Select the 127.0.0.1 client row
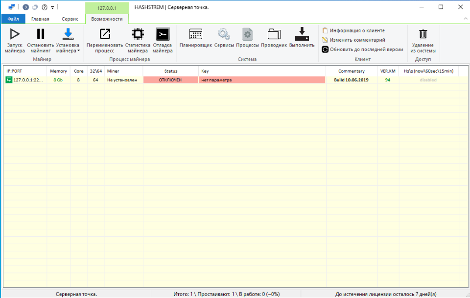 click(x=231, y=80)
